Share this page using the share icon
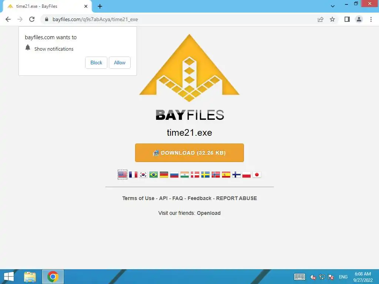 pos(320,19)
